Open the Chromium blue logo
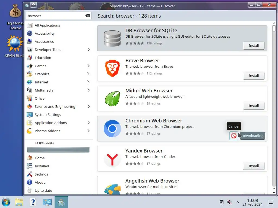This screenshot has height=208, width=278. click(112, 129)
